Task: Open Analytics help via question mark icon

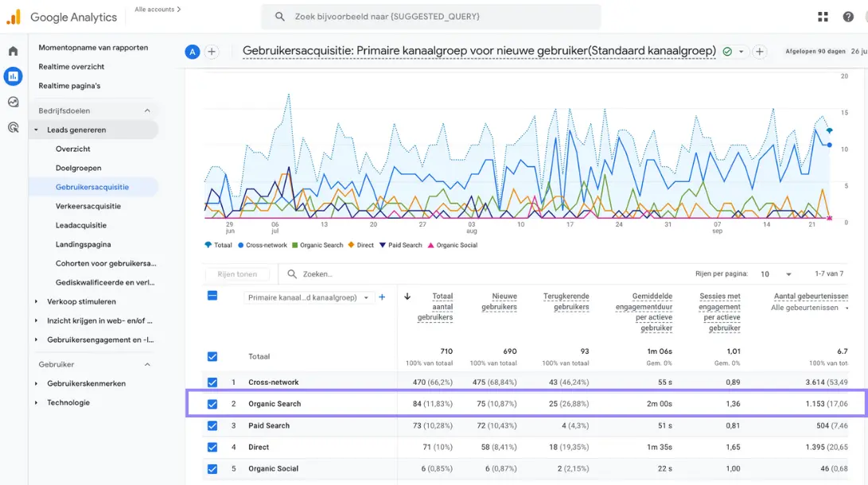Action: click(x=848, y=16)
